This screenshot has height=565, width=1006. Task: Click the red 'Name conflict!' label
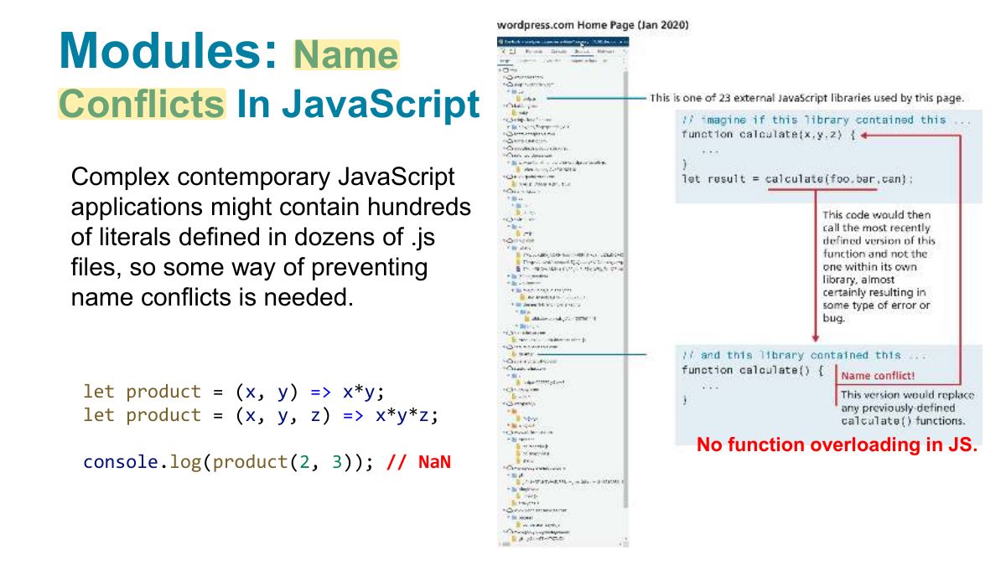[878, 376]
